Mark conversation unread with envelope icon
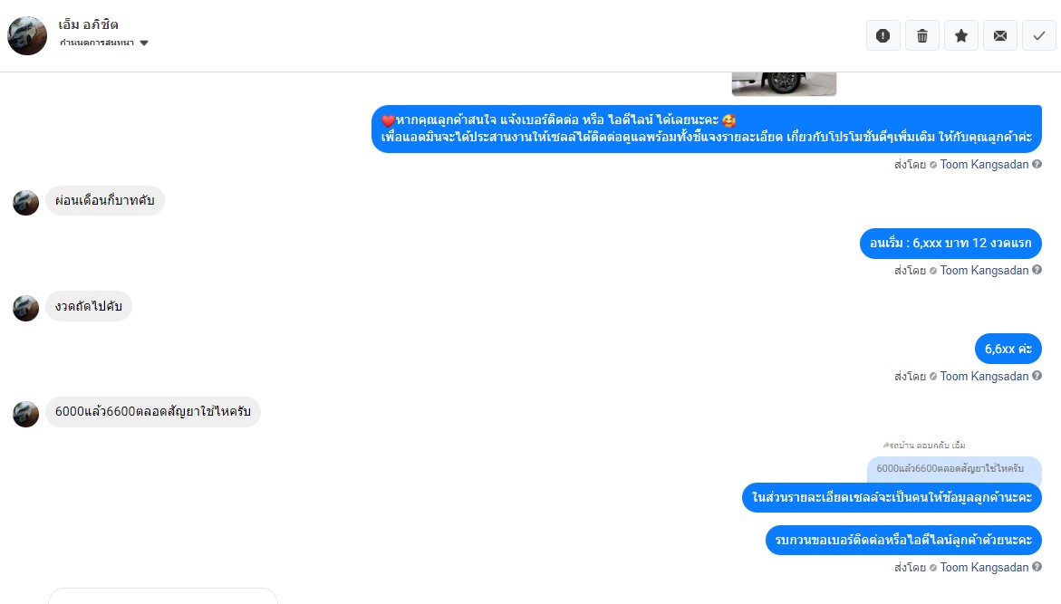Screen dimensions: 1061x604 [x=1000, y=36]
